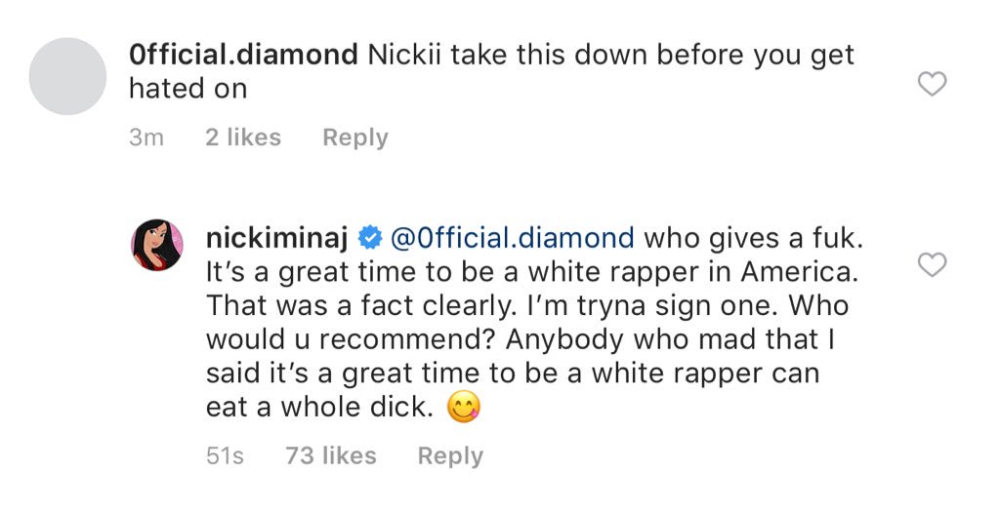This screenshot has height=512, width=1000.
Task: Show who gave 2 likes
Action: [243, 138]
